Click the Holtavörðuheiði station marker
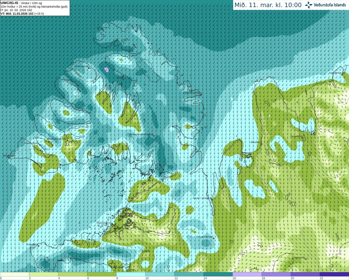 click(213, 238)
